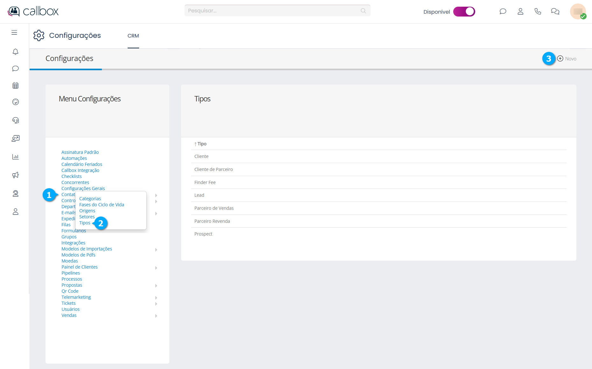
Task: Open the Pipelines settings link
Action: pos(71,273)
